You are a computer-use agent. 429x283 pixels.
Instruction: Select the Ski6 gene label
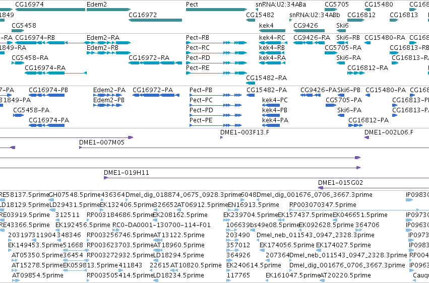click(342, 25)
